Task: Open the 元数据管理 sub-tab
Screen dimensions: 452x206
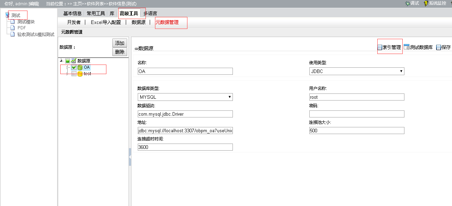Action: (x=167, y=22)
